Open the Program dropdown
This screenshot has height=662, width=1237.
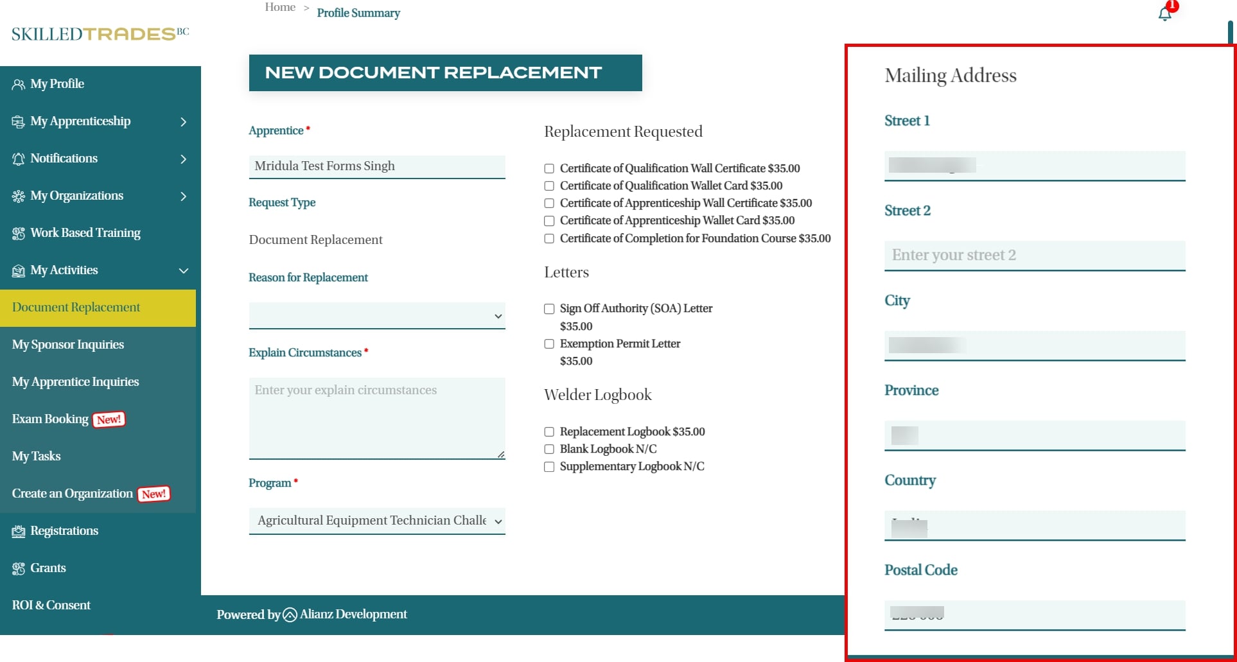point(376,521)
